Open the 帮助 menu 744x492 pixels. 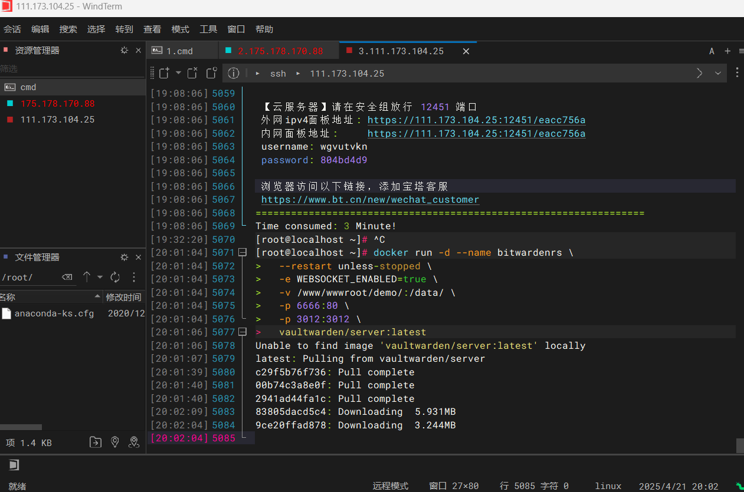(264, 29)
